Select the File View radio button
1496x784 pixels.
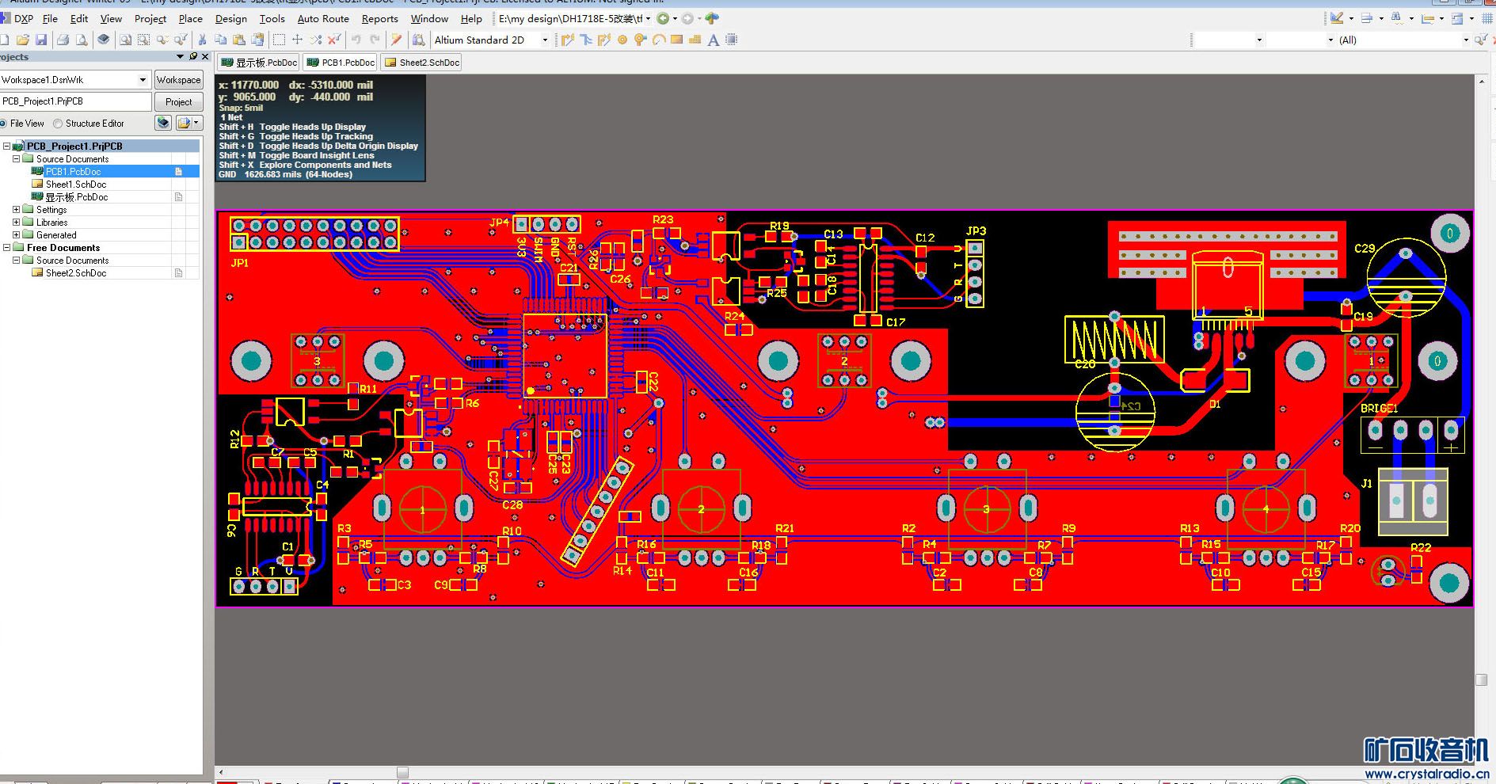2,124
